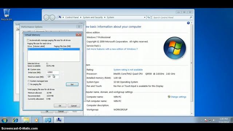The width and height of the screenshot is (233, 131).
Task: Click the System window vertical scrollbar
Action: coord(191,63)
